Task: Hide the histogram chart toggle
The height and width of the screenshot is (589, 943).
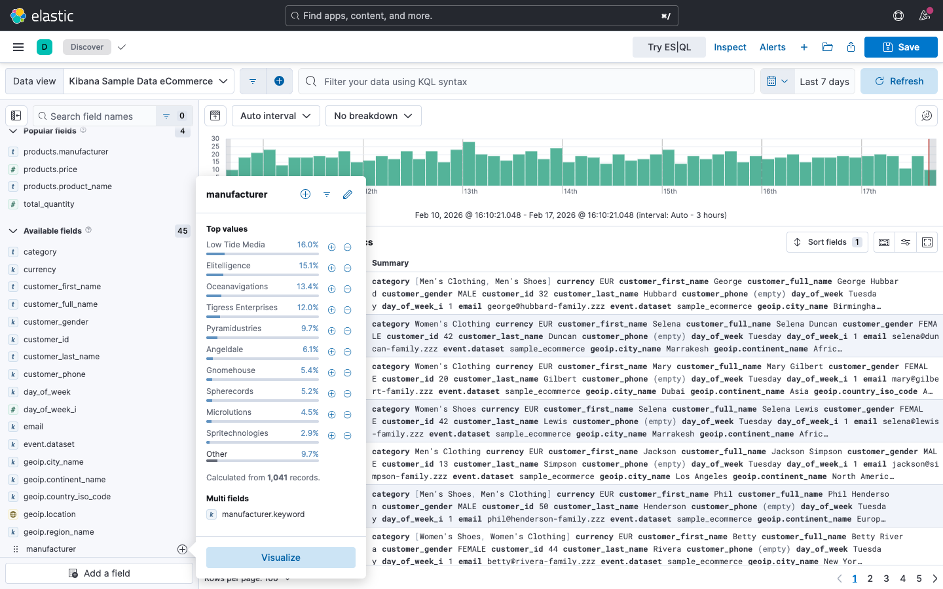Action: [215, 116]
